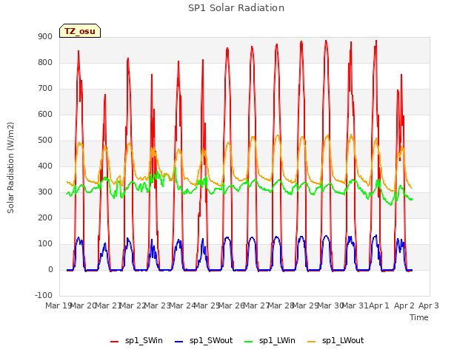The width and height of the screenshot is (474, 355).
Task: Click the sp1_SWin legend label
Action: coord(144,340)
